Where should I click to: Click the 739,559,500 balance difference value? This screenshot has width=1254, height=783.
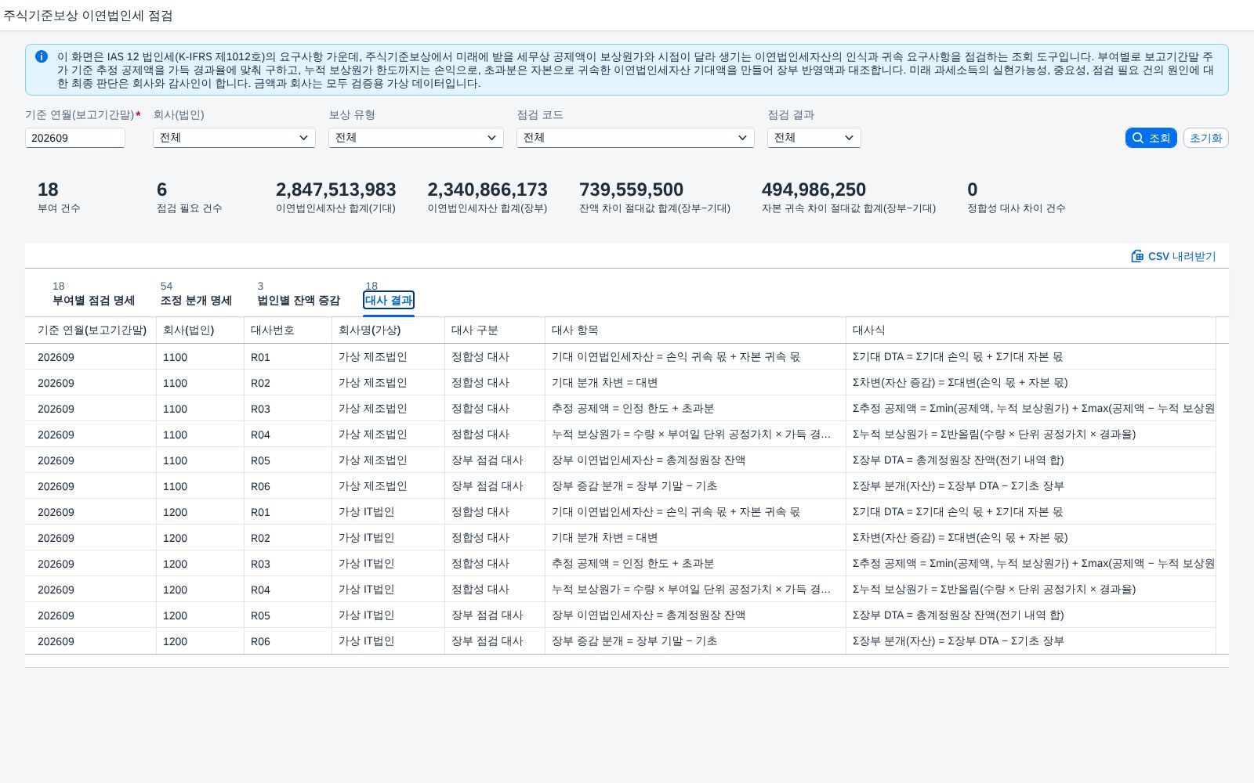point(631,189)
